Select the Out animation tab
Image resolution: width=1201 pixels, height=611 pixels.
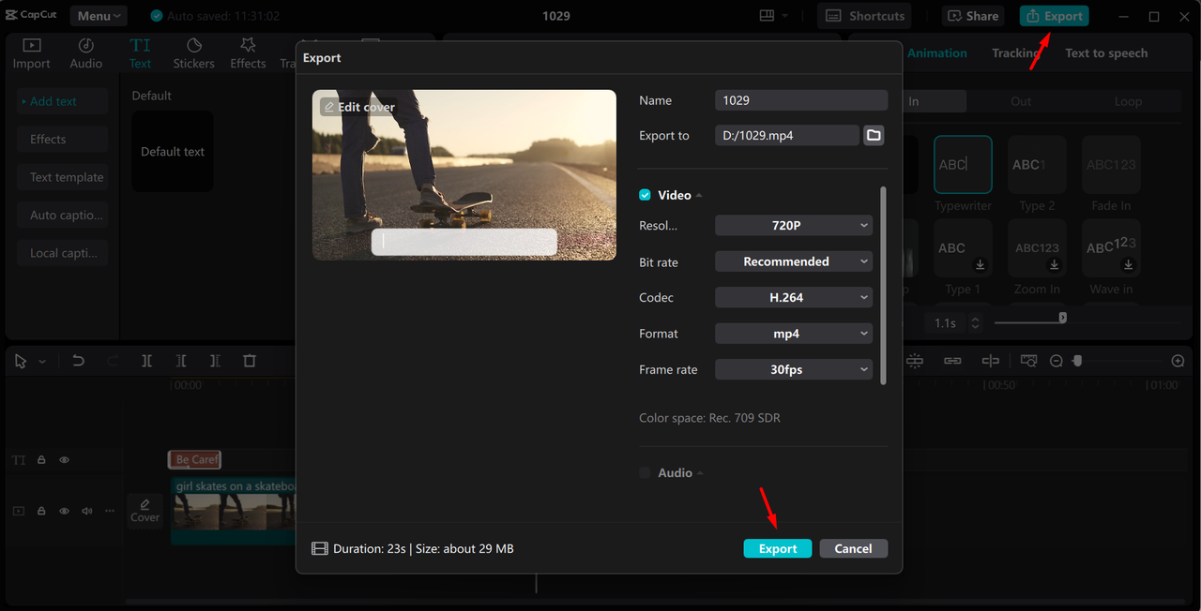point(1021,101)
